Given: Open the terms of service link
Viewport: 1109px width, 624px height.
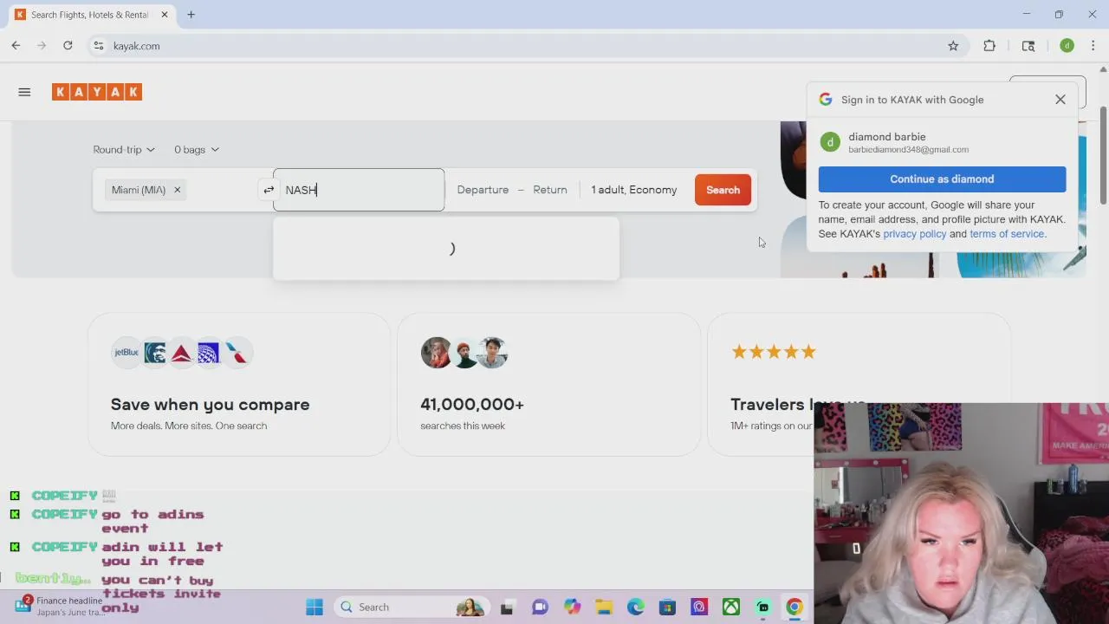Looking at the screenshot, I should pyautogui.click(x=1007, y=234).
